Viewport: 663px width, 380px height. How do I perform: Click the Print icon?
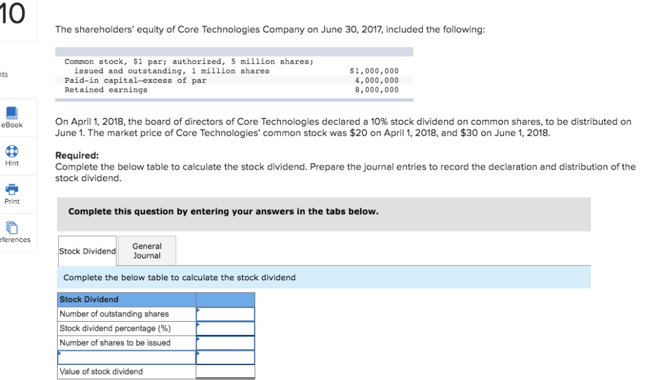[12, 190]
